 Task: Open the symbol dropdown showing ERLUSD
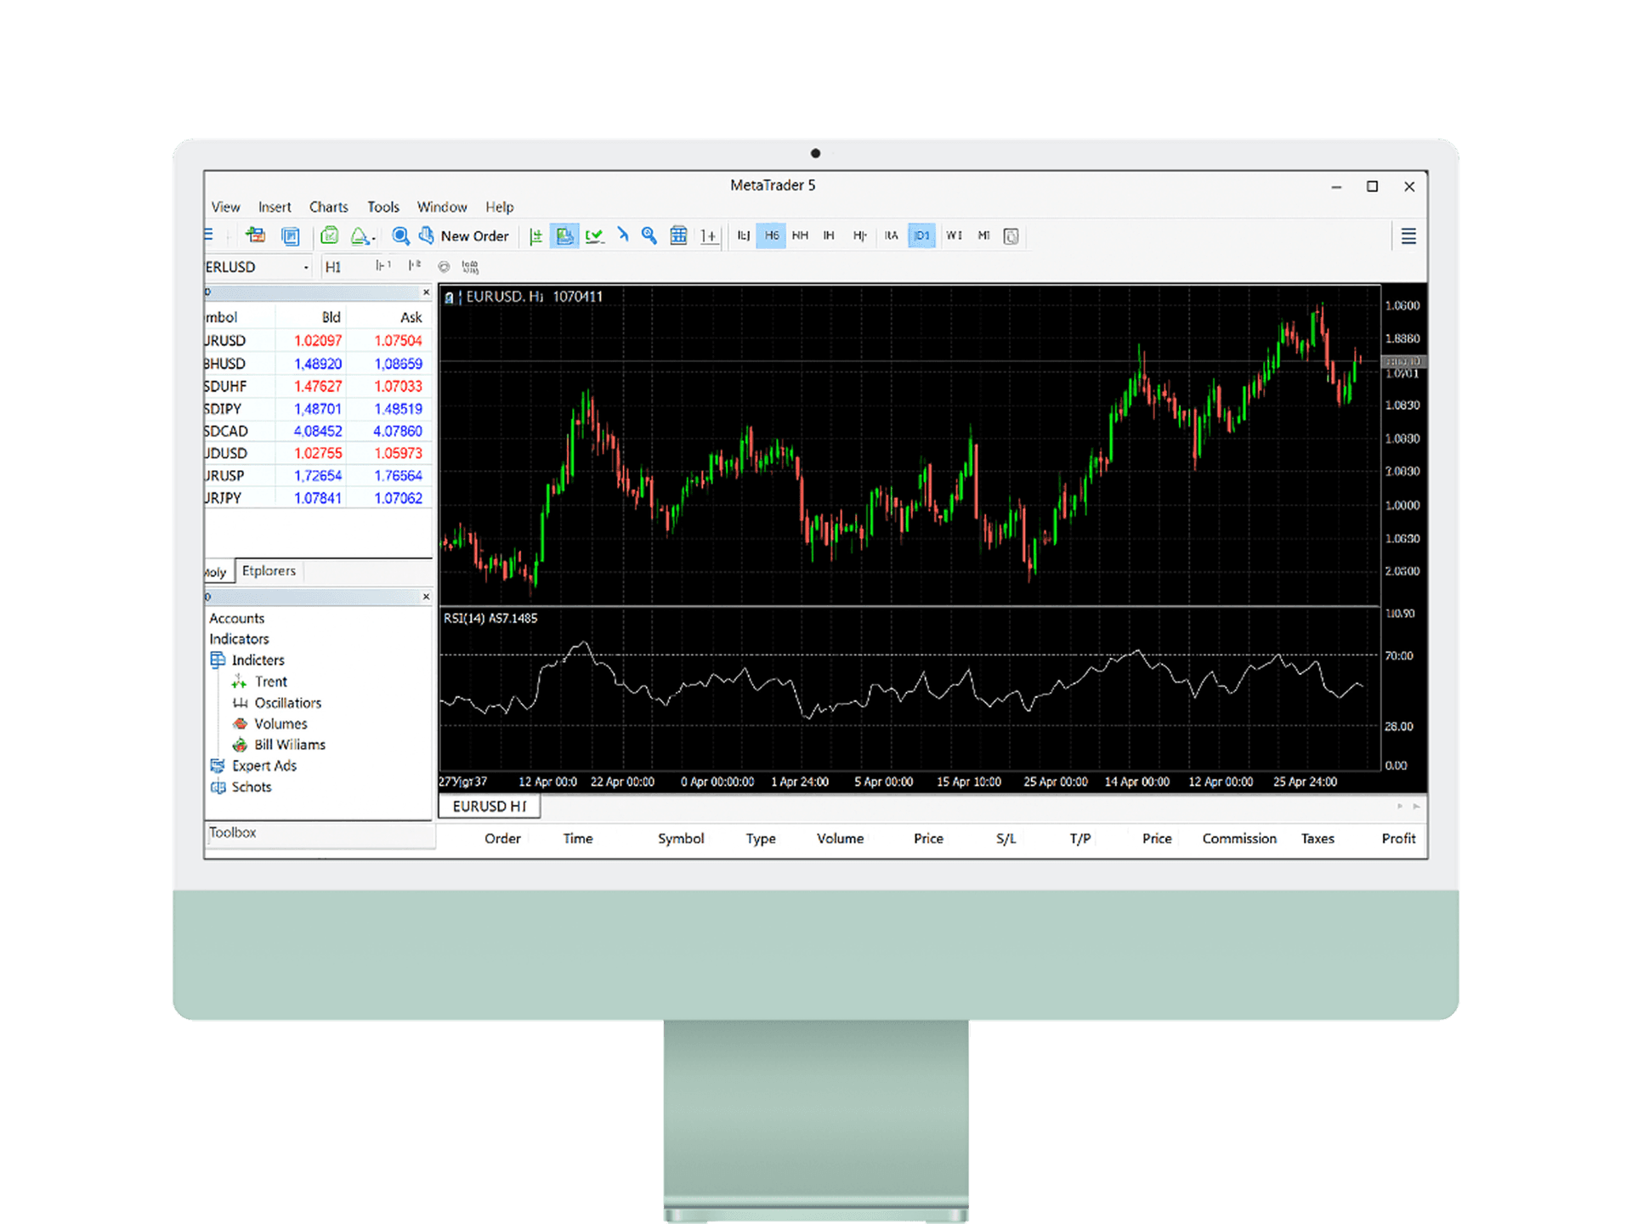tap(306, 267)
